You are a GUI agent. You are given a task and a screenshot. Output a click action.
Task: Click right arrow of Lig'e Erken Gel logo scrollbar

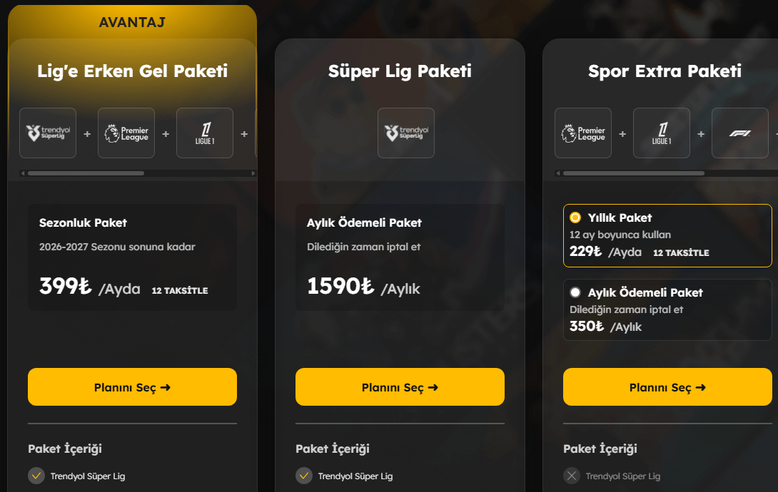point(253,173)
